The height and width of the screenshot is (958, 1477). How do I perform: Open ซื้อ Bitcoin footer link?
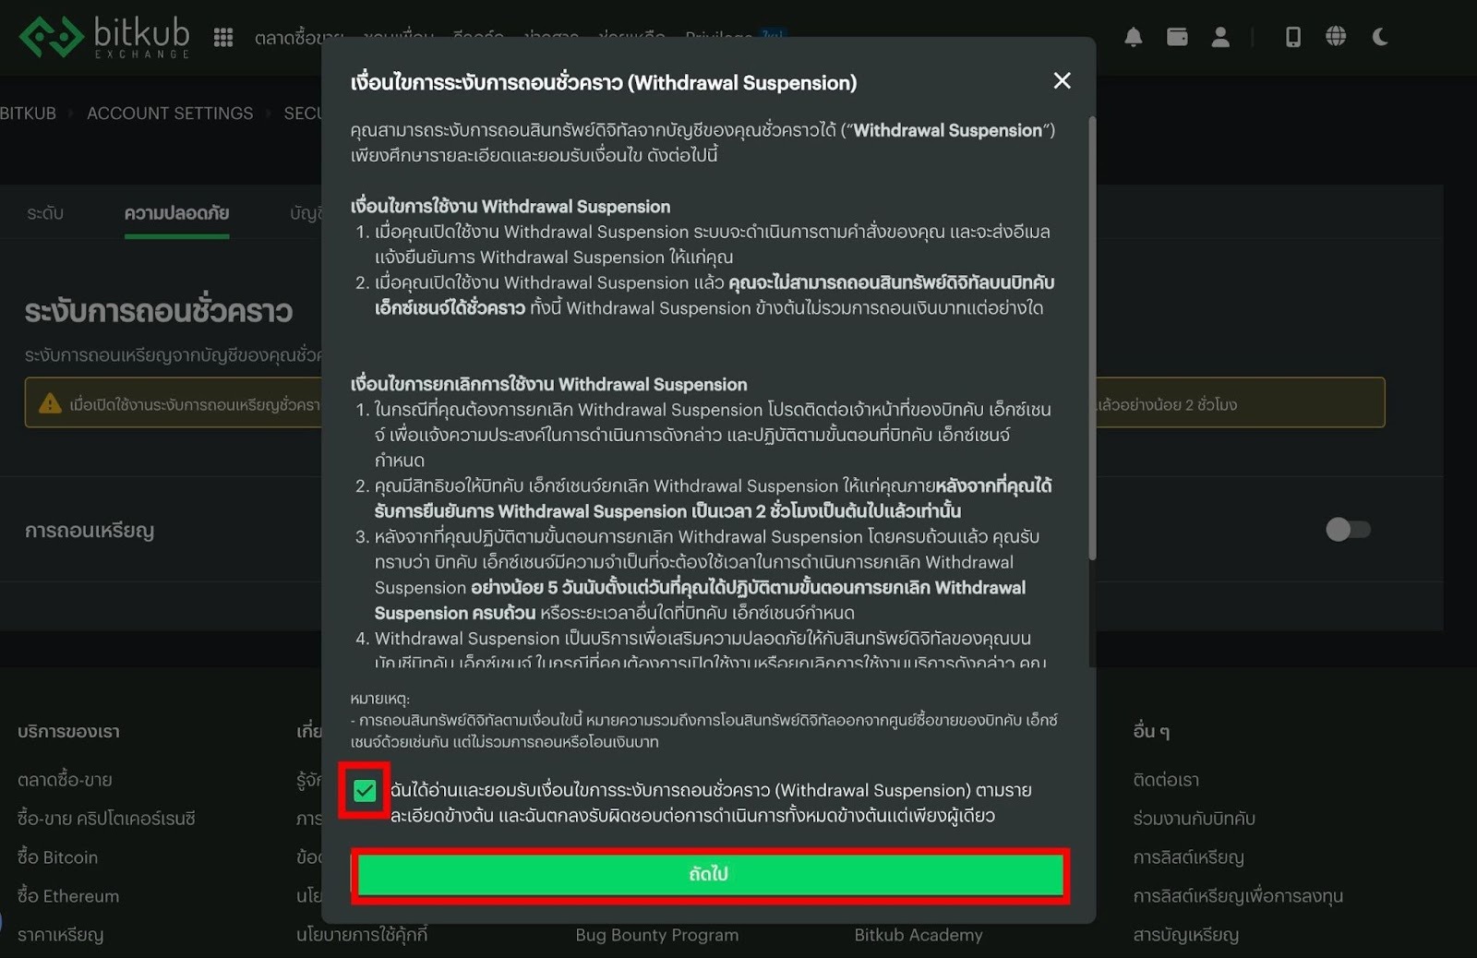[x=57, y=857]
